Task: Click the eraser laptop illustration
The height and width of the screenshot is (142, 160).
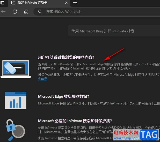Action: [x=16, y=69]
